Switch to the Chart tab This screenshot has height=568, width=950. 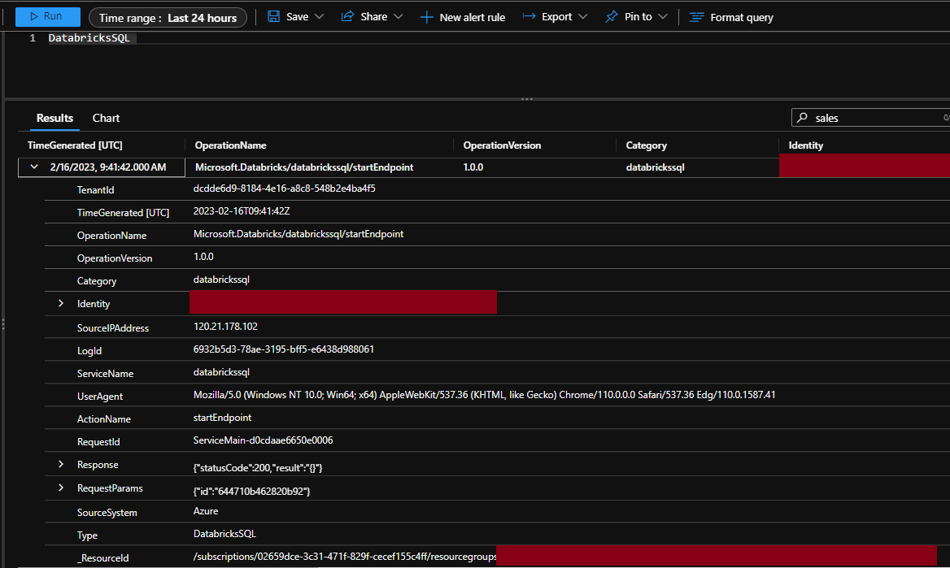pos(106,118)
